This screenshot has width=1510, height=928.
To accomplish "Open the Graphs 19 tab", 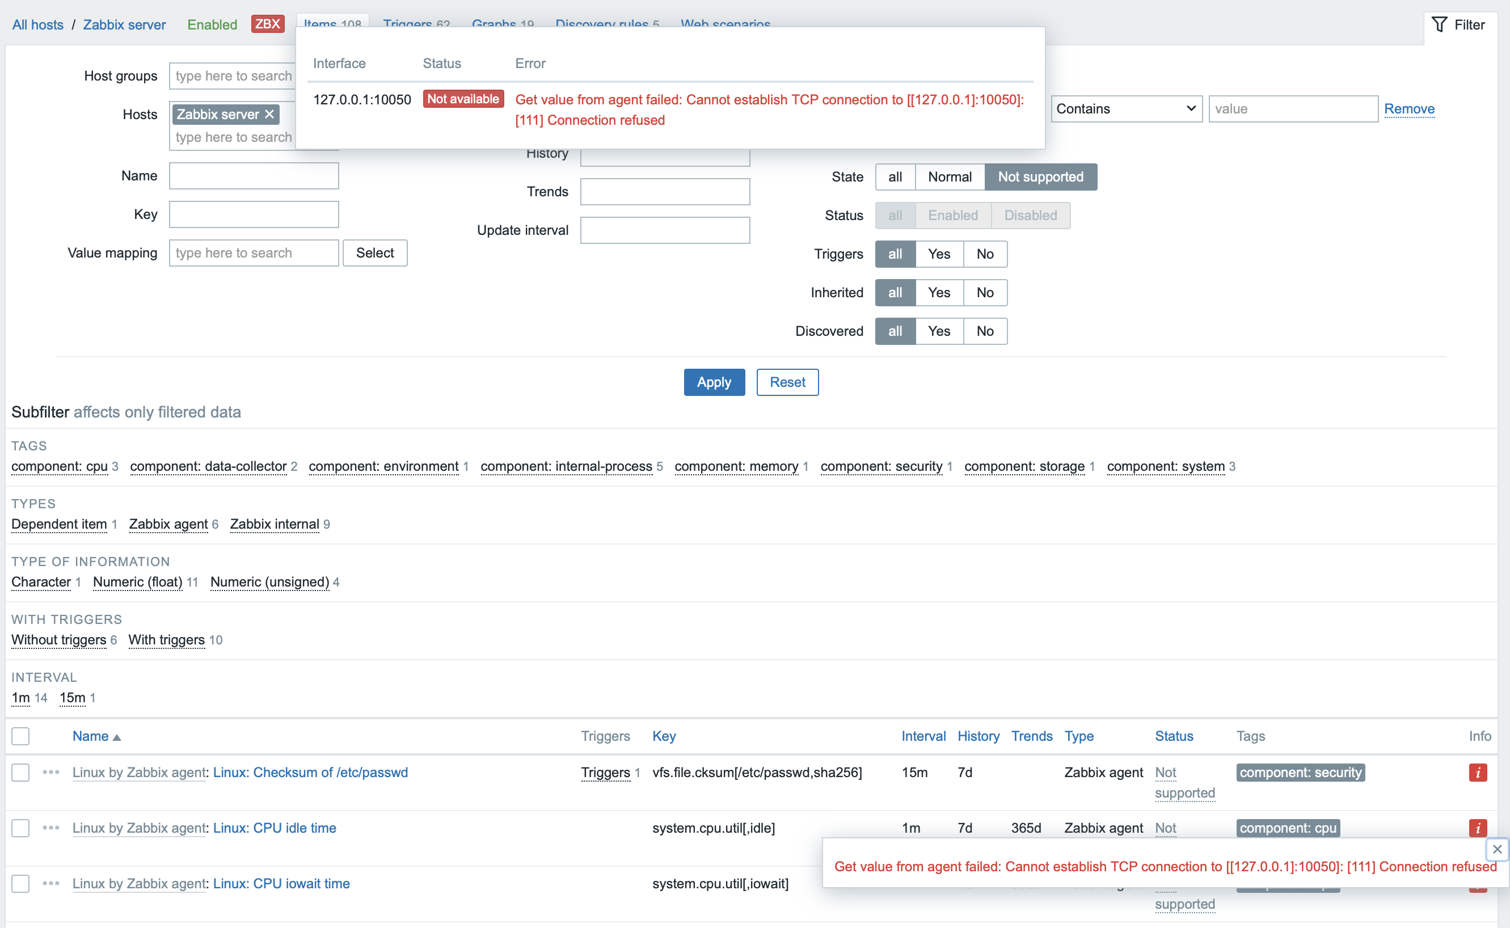I will (503, 23).
